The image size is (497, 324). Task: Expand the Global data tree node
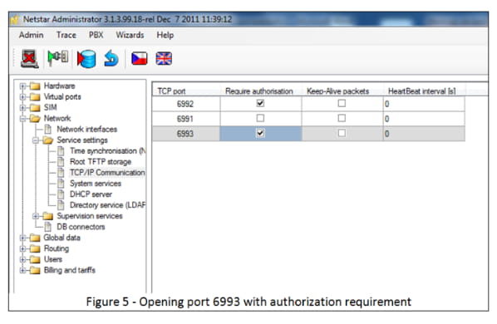point(22,238)
